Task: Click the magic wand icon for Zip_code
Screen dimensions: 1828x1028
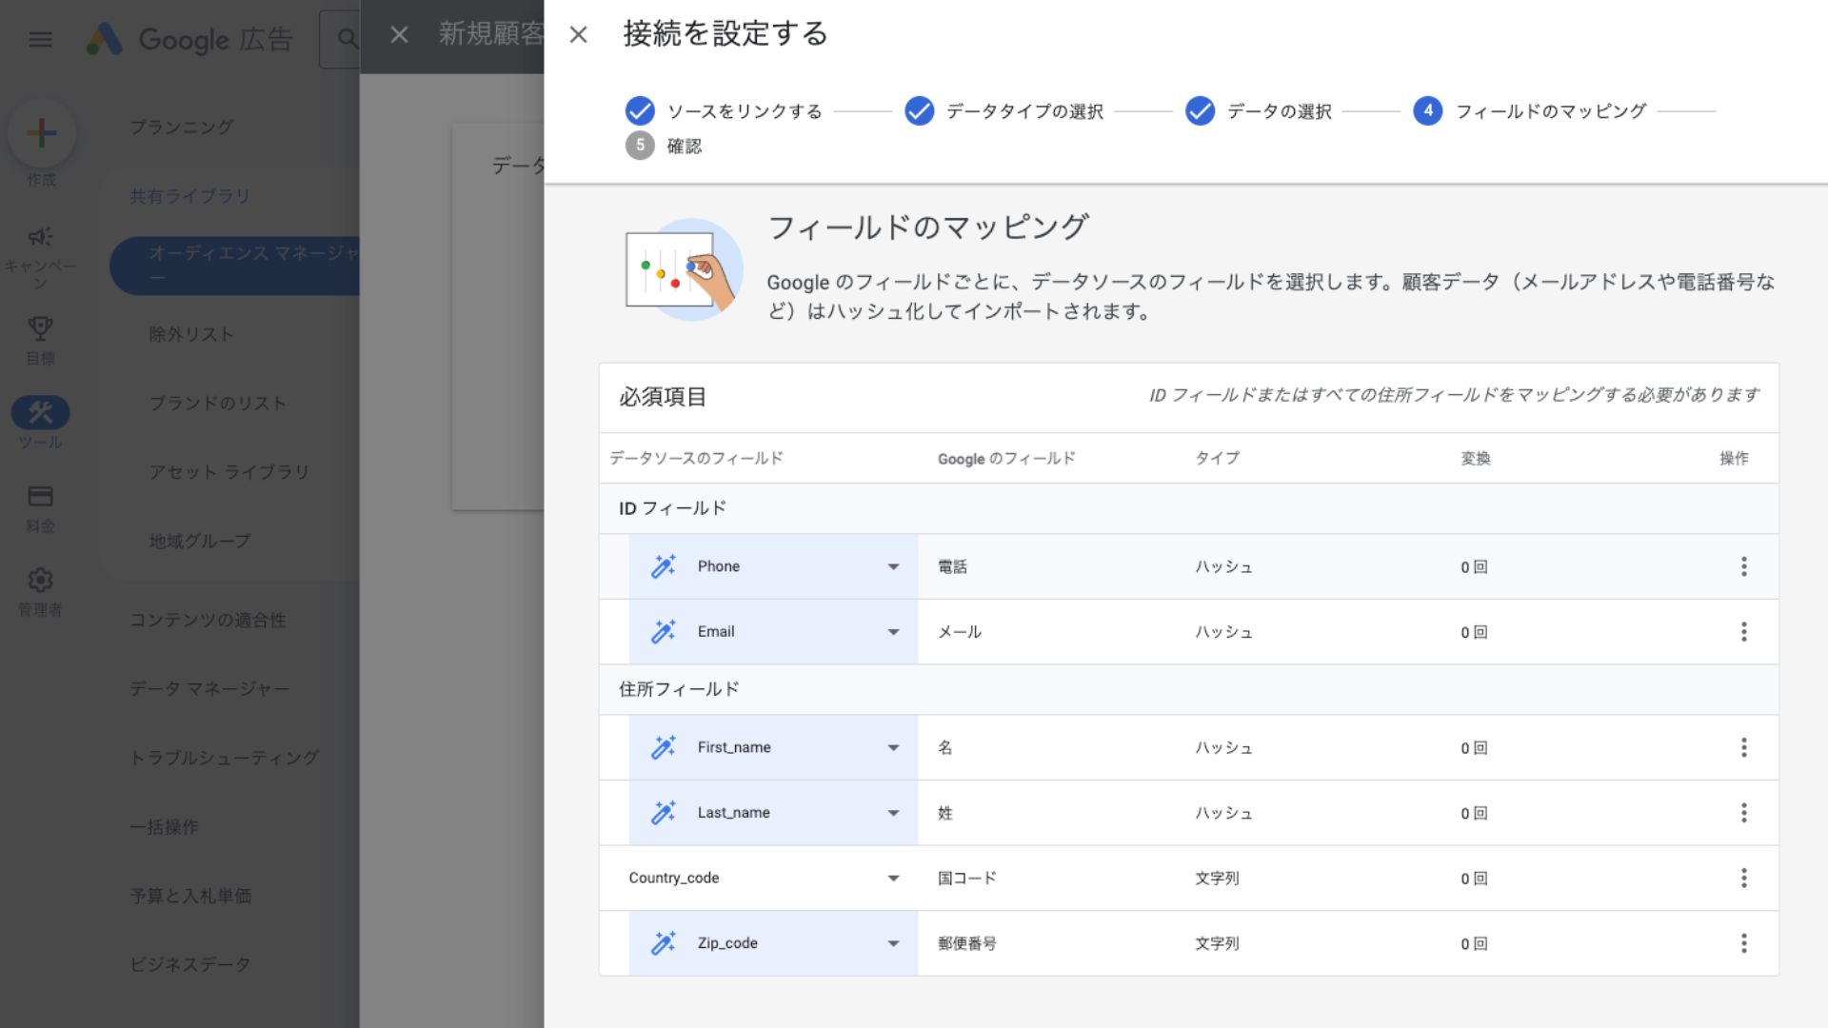Action: click(x=663, y=942)
